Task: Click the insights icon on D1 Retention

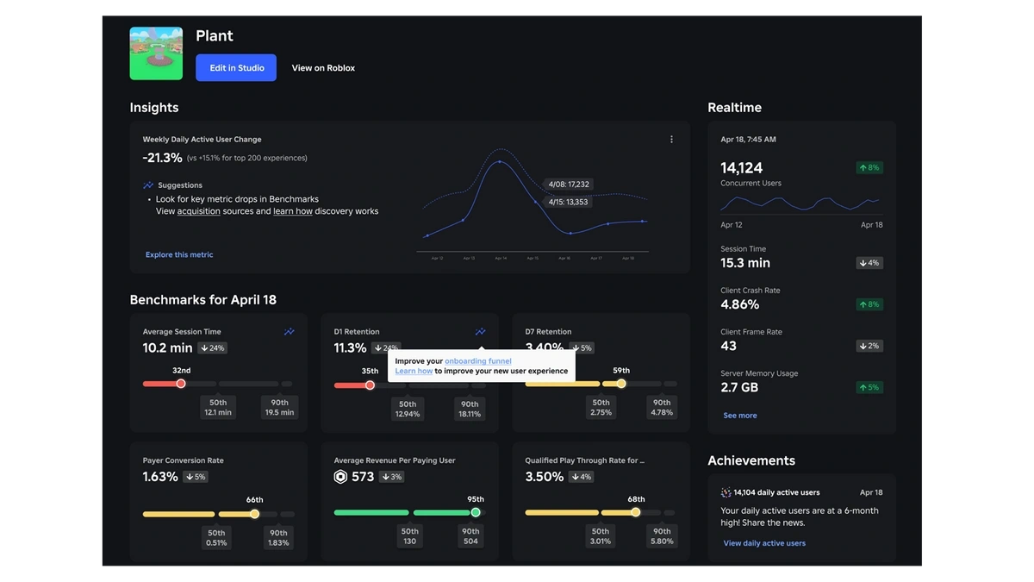Action: click(481, 332)
